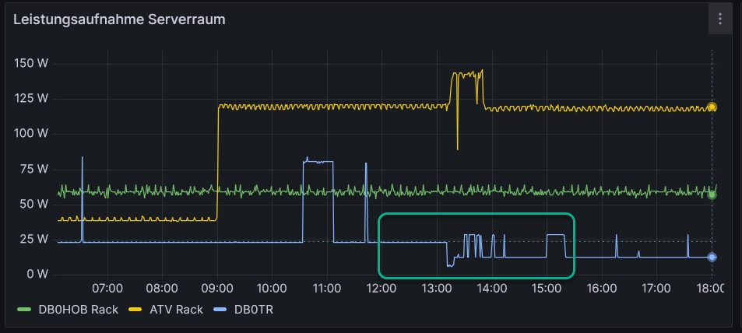Click the 75 W y-axis label
The height and width of the screenshot is (333, 742).
[34, 170]
